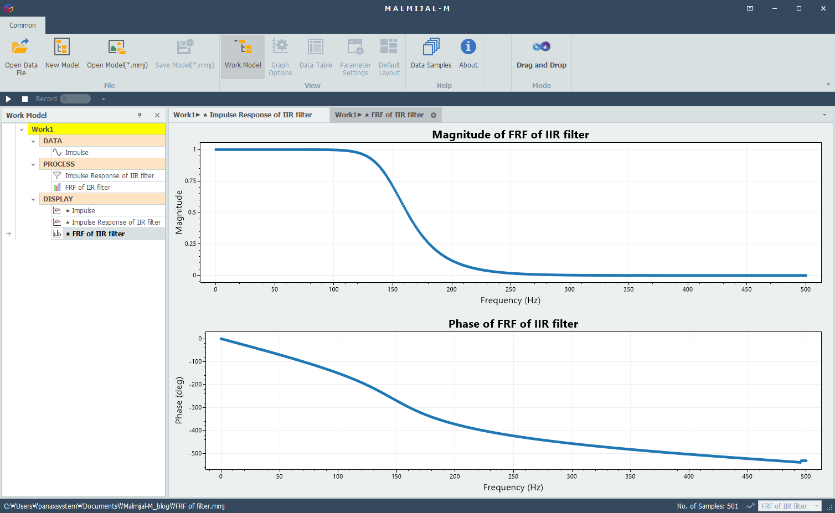Start playback with the play button
Image resolution: width=835 pixels, height=513 pixels.
(x=8, y=99)
